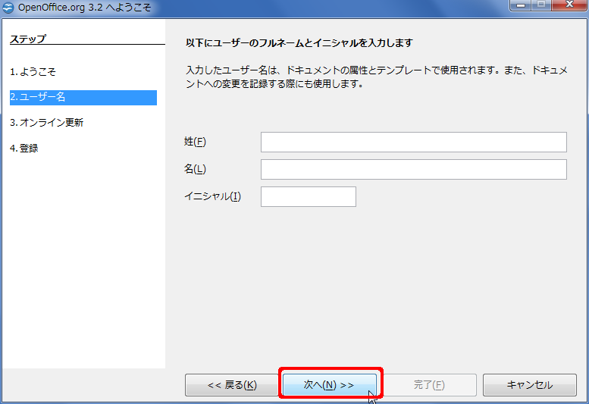Screen dimensions: 589x404
Task: Cancel the wizard with キャンセル button
Action: pos(529,385)
